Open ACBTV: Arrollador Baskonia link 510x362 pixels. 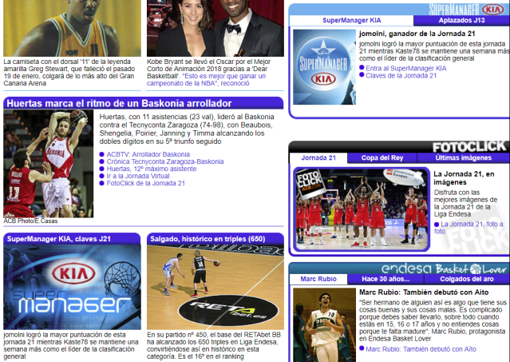click(x=148, y=154)
